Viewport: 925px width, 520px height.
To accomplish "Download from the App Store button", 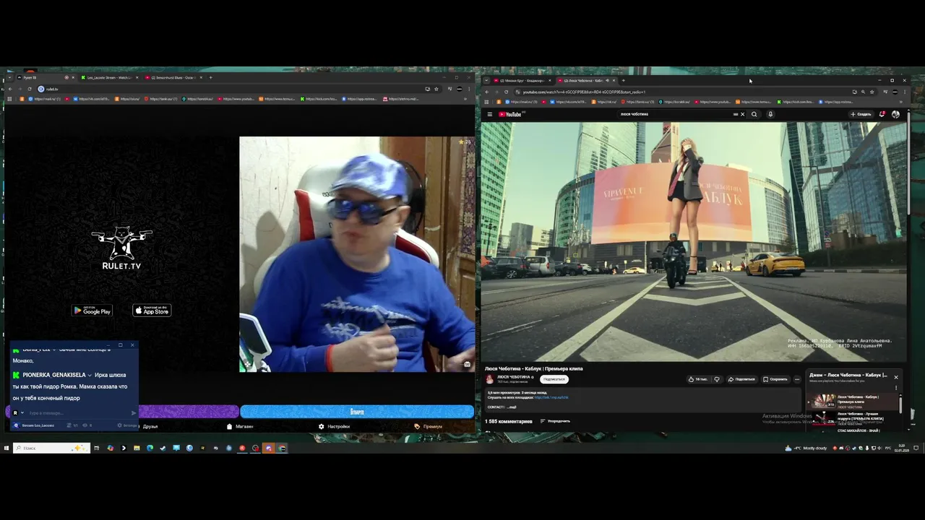I will point(152,311).
